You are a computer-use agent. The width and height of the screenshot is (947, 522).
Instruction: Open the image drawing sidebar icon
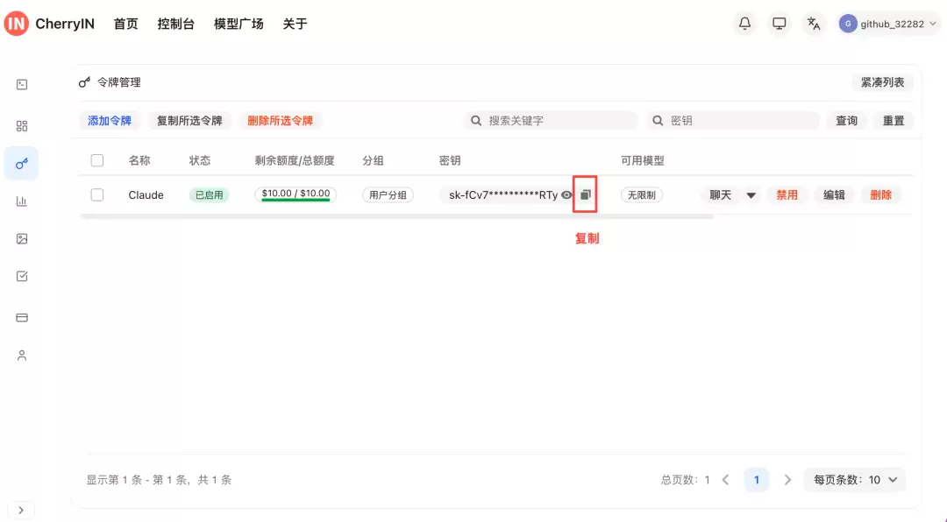tap(22, 239)
